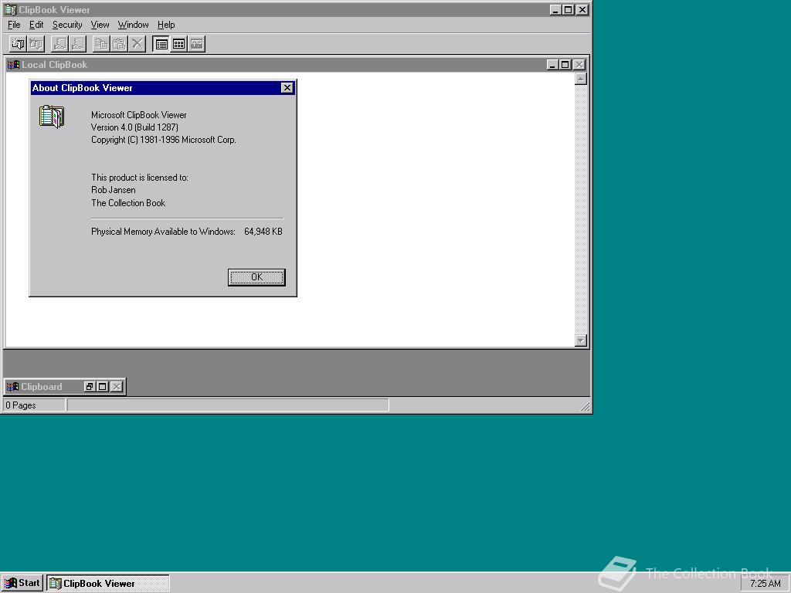Click OK in About ClipBook Viewer dialog
This screenshot has height=593, width=791.
(x=256, y=277)
